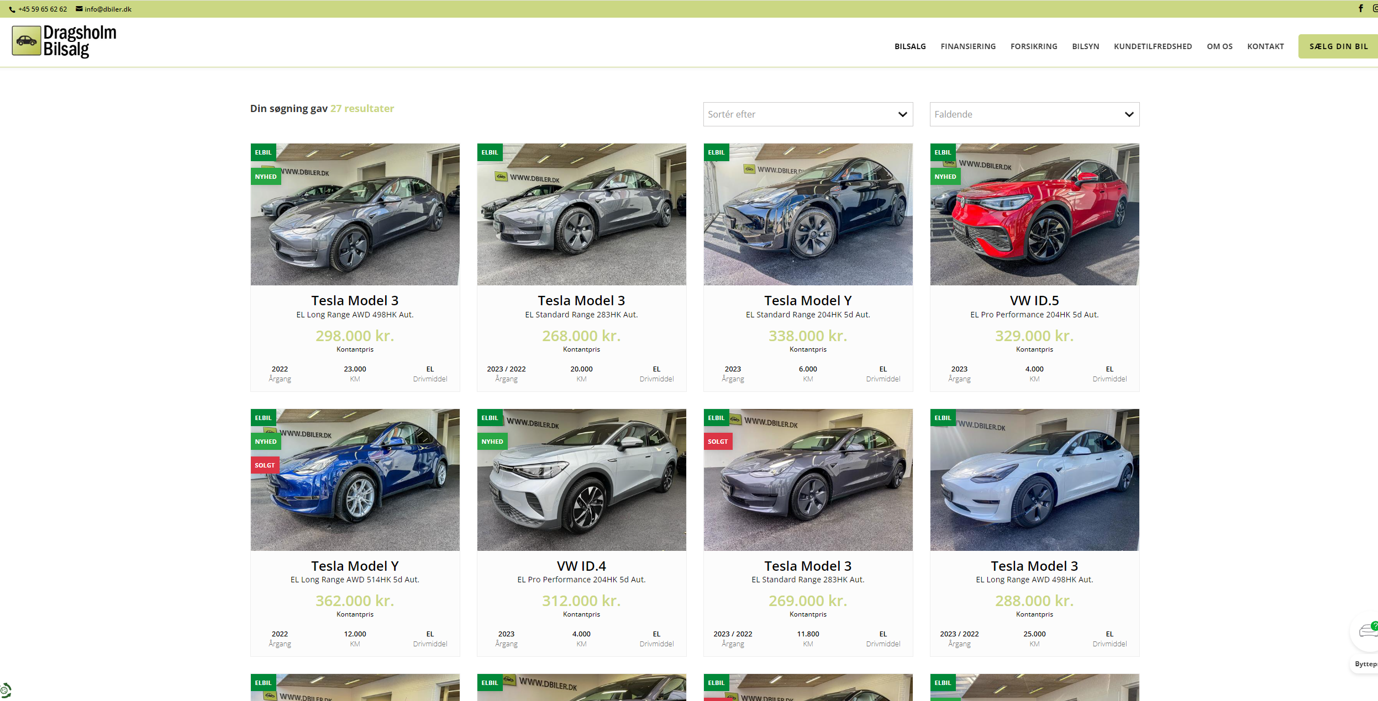Go to KONTAKT page
The width and height of the screenshot is (1378, 701).
coord(1265,46)
